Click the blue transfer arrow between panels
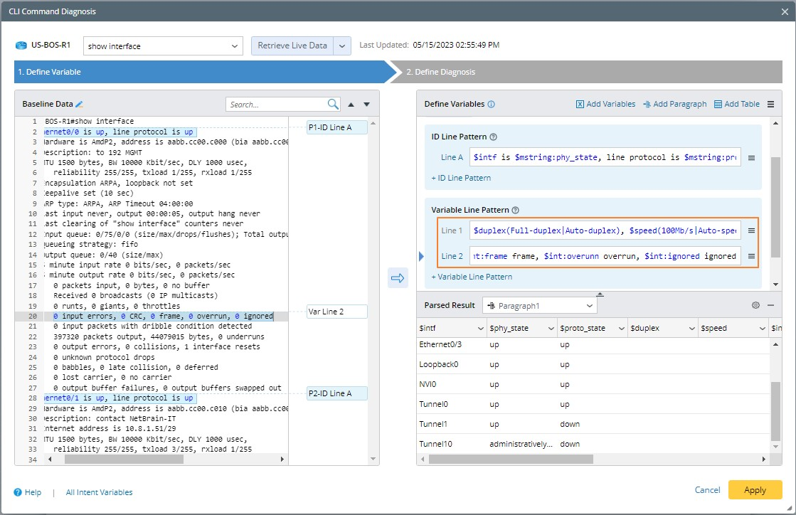Screen dimensions: 796x515 pos(398,278)
